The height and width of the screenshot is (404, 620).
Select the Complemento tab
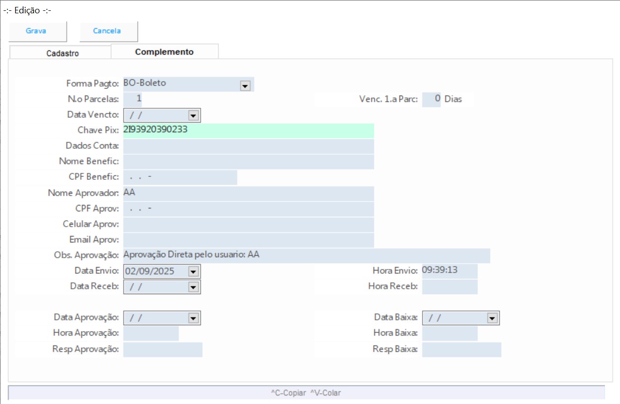(164, 52)
